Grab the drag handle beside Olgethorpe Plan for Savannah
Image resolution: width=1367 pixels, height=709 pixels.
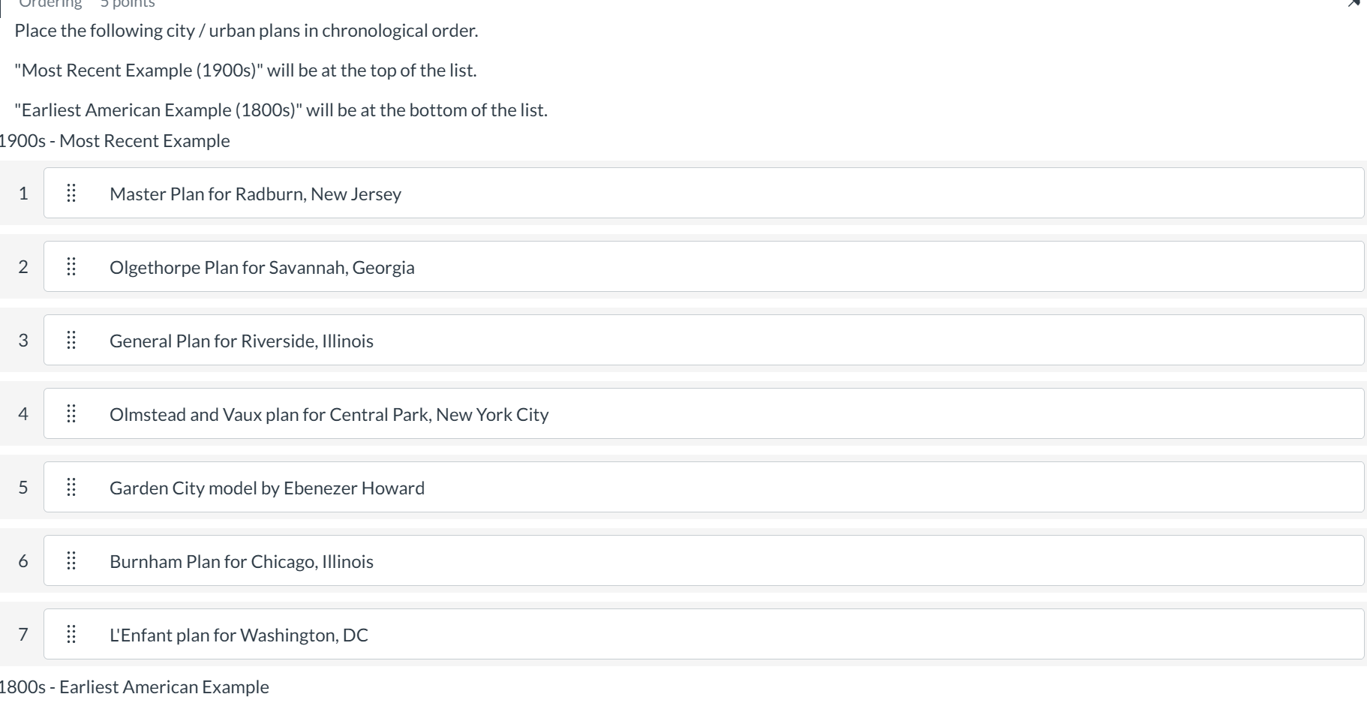71,266
